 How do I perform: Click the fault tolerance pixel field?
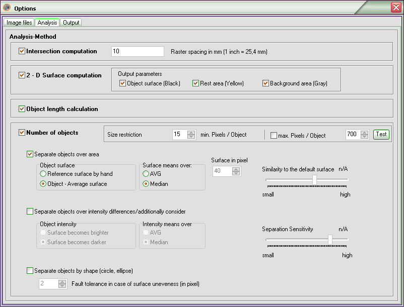[x=49, y=284]
